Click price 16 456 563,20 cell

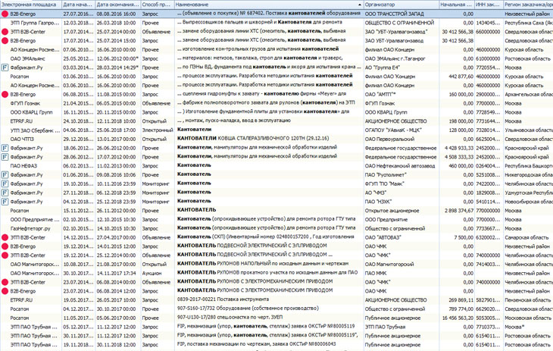click(x=458, y=318)
